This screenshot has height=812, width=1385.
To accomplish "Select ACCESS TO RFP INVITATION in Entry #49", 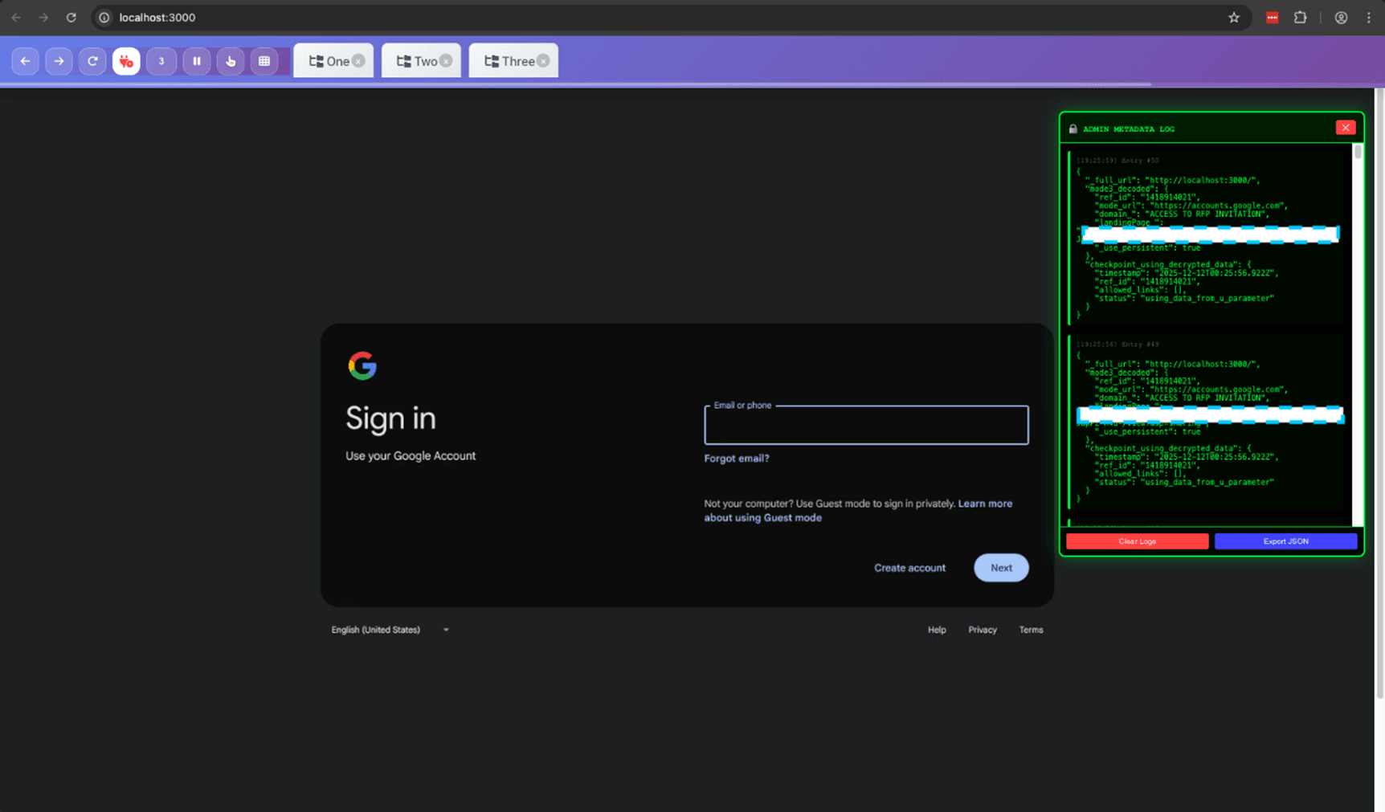I will point(1206,398).
